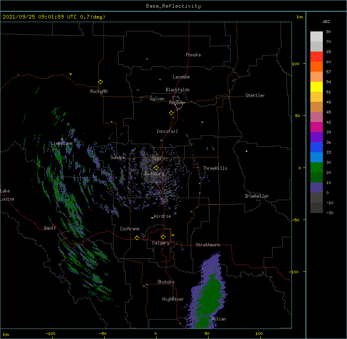Click the Sundre city label

point(118,157)
